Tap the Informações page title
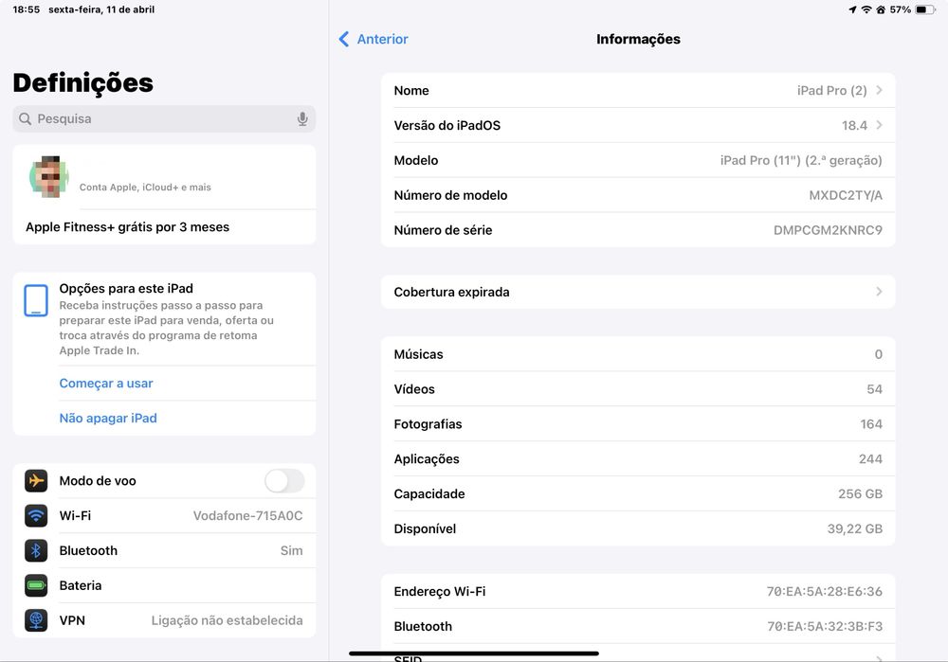 point(638,39)
